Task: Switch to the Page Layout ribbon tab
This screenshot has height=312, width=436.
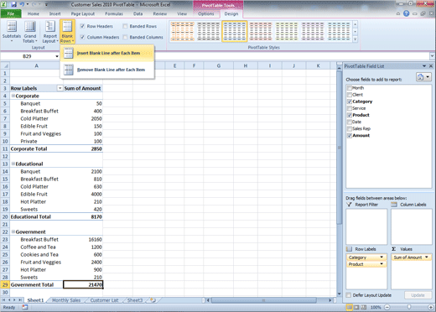Action: pos(83,13)
